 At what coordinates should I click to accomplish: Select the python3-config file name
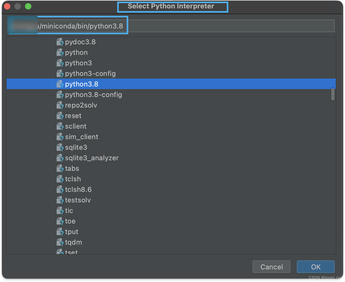pyautogui.click(x=90, y=74)
